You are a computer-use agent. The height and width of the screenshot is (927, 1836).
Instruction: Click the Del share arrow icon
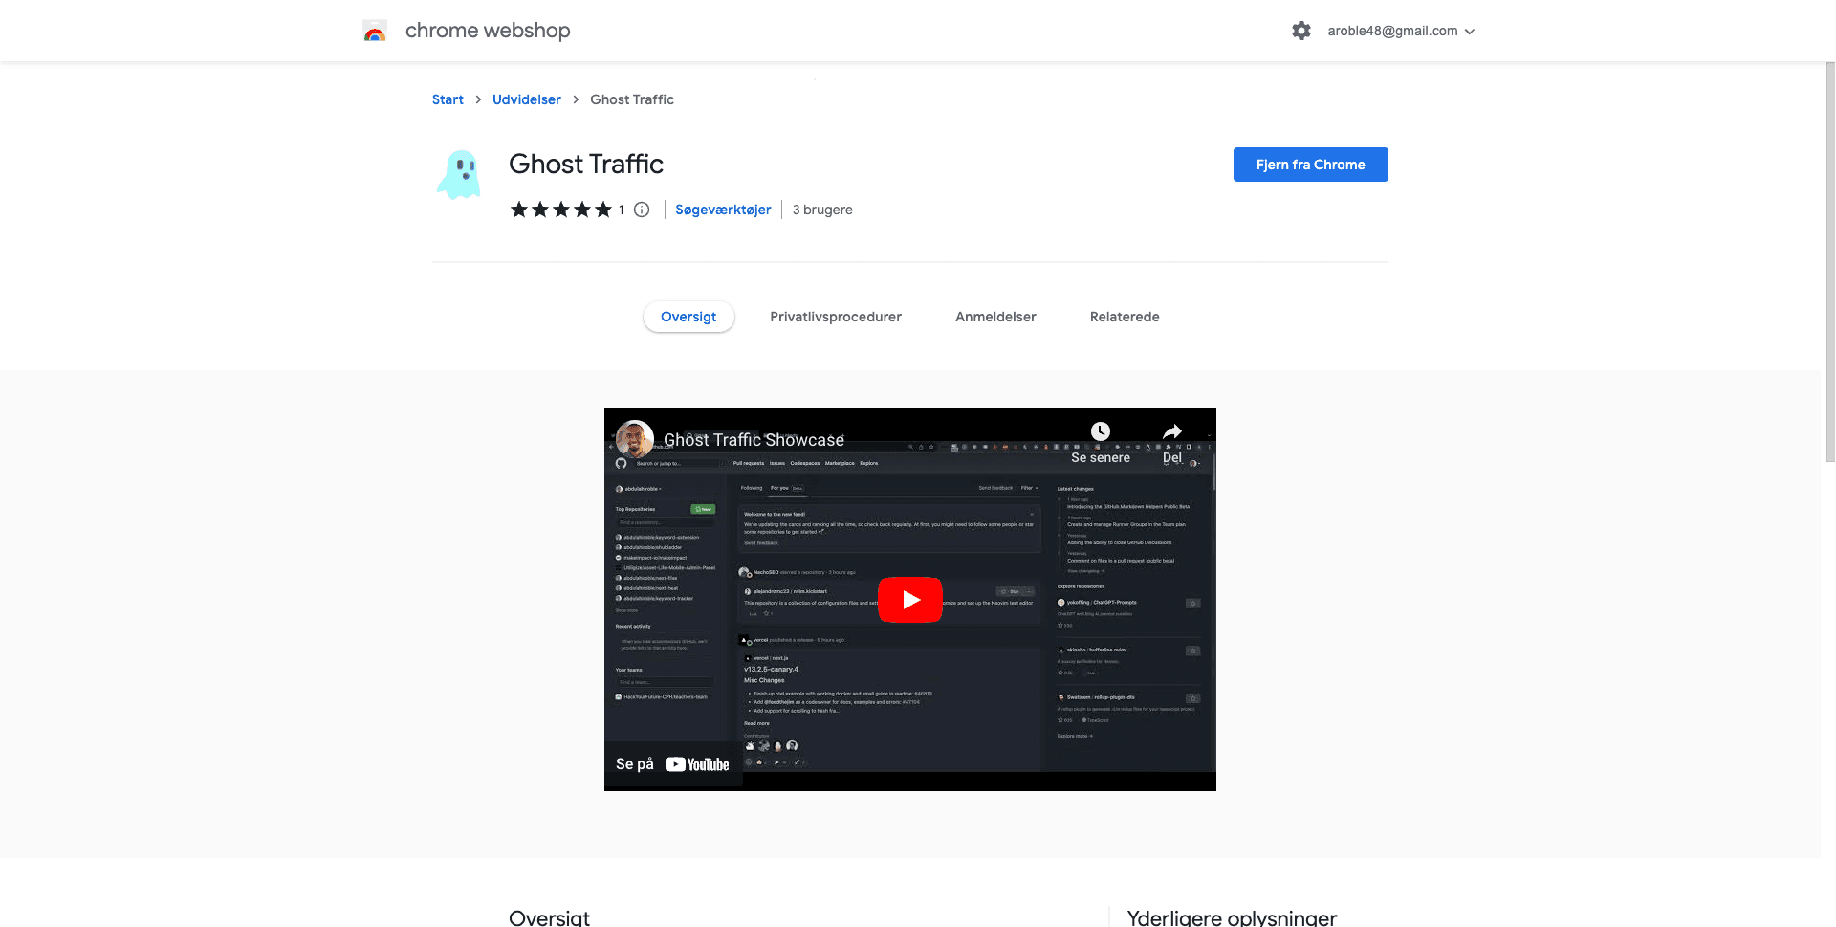pos(1172,431)
